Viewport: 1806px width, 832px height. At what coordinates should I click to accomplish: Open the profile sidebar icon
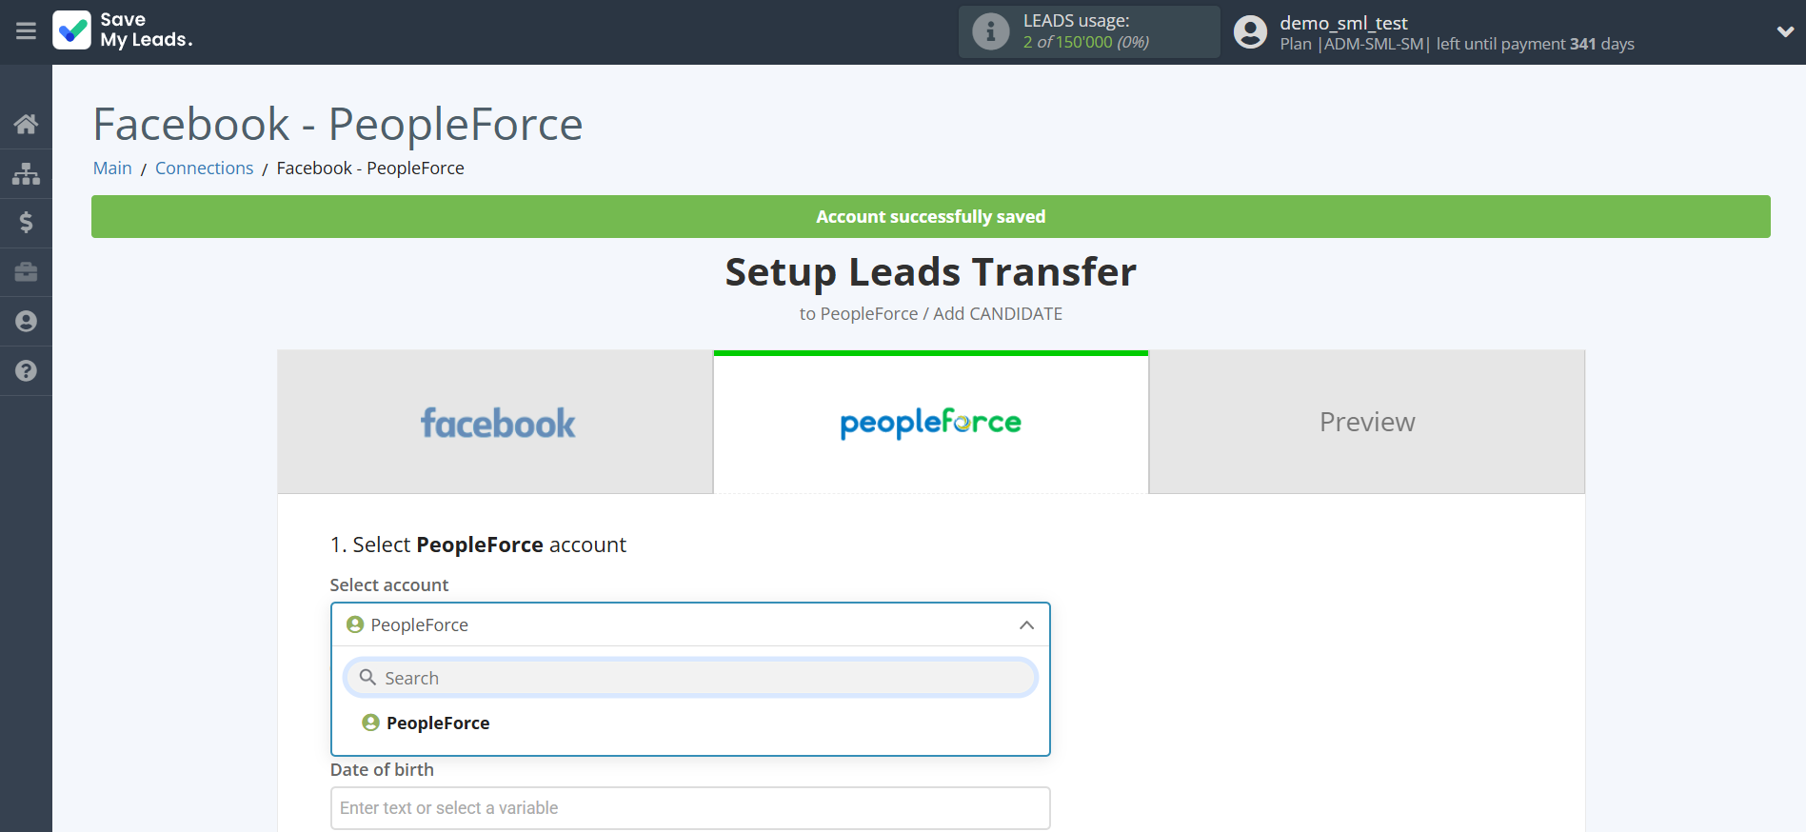[x=26, y=322]
